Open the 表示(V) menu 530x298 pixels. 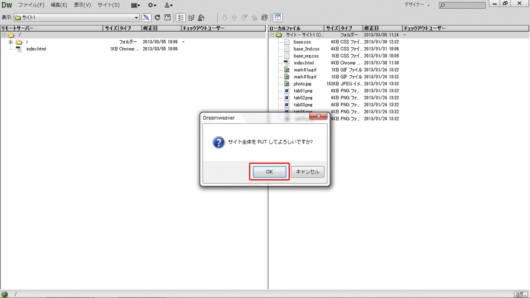[82, 5]
